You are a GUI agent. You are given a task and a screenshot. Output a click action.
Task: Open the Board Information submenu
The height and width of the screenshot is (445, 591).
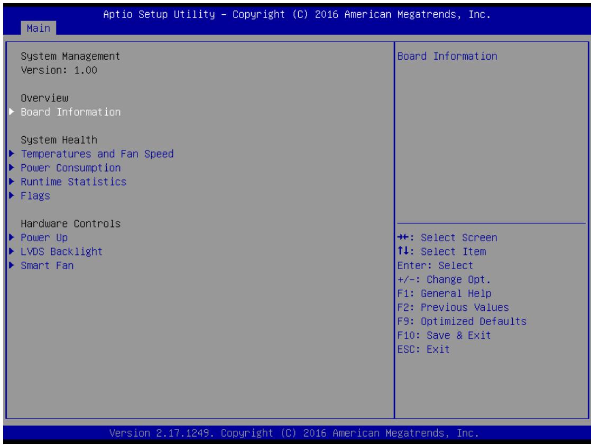coord(71,112)
